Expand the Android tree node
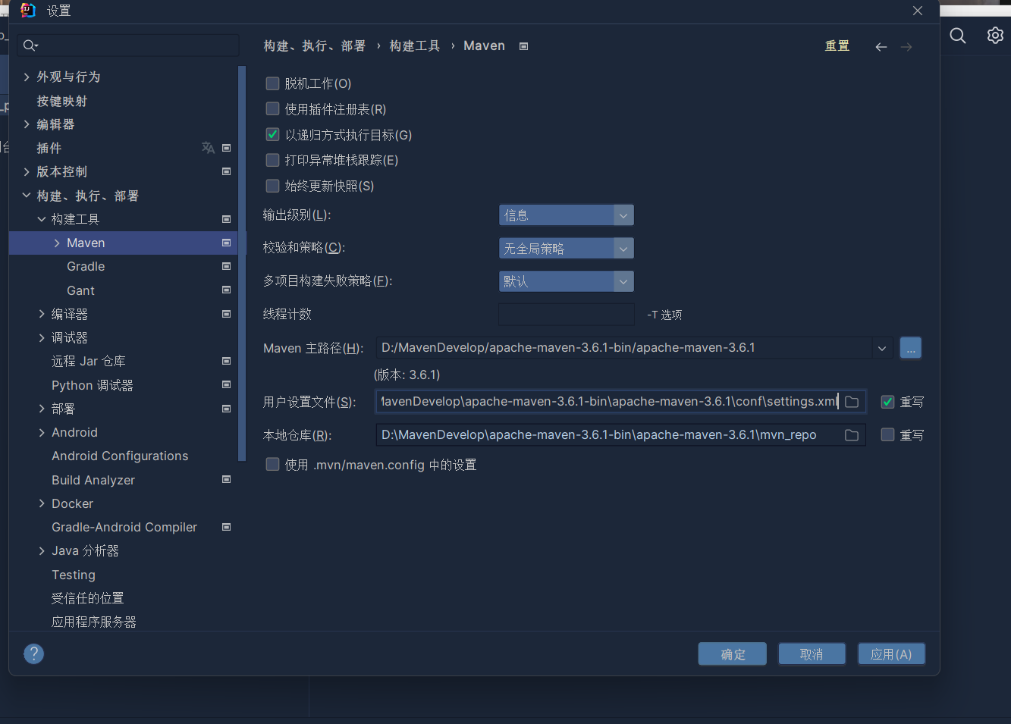This screenshot has width=1011, height=724. [x=42, y=432]
